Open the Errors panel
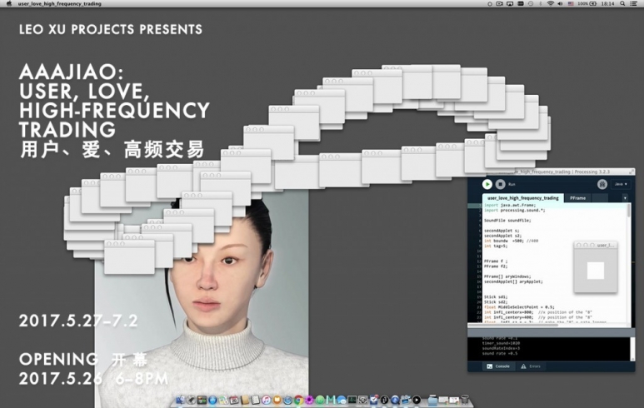The image size is (644, 408). (x=531, y=366)
